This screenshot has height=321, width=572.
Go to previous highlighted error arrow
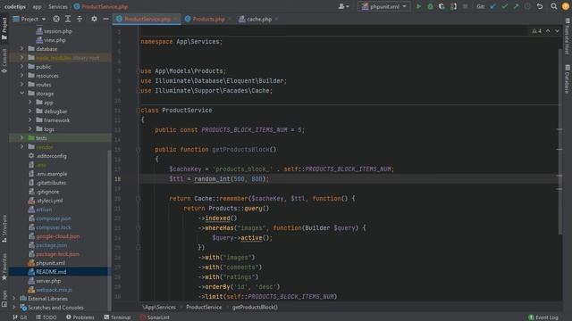pos(548,31)
